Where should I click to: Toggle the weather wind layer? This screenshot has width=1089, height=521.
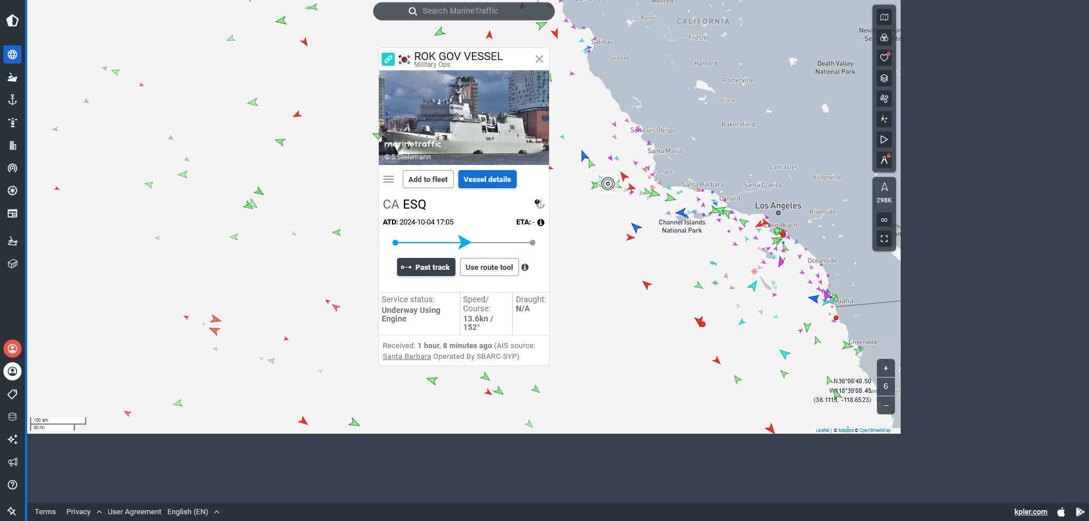(x=884, y=99)
